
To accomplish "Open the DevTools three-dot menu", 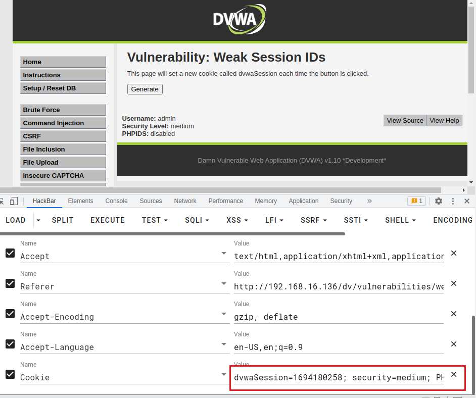I will point(453,201).
